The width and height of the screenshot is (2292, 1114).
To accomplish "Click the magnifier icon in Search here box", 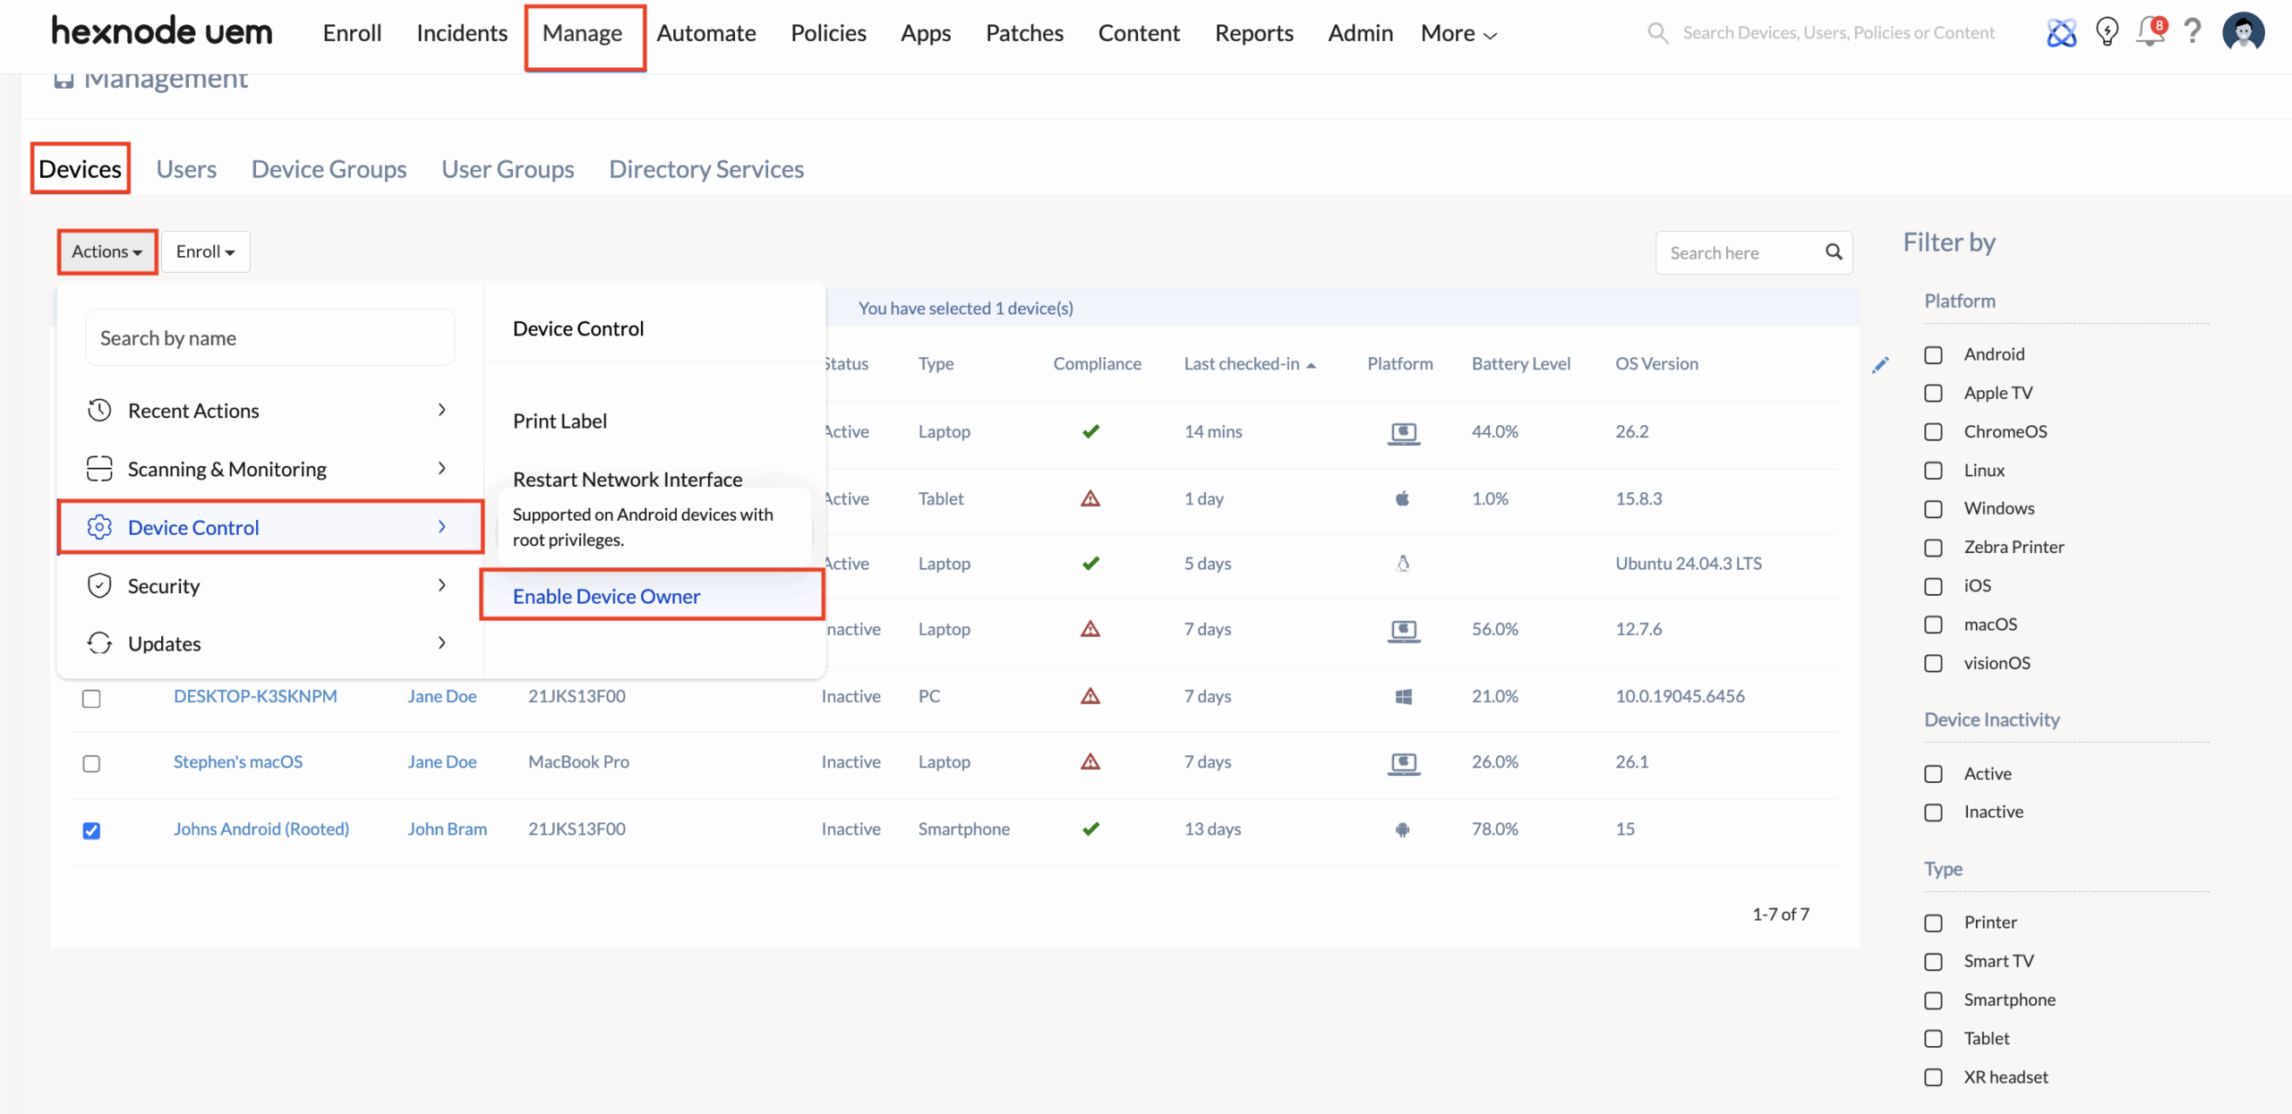I will click(x=1834, y=252).
